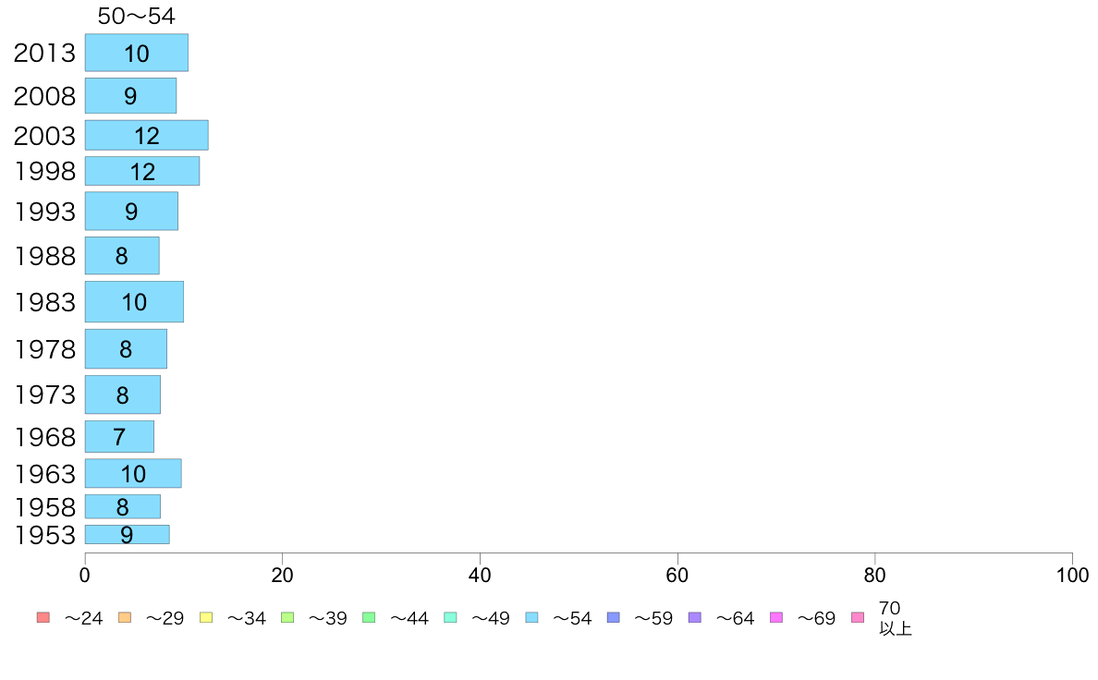Select the 1983 year axis label

[x=44, y=302]
